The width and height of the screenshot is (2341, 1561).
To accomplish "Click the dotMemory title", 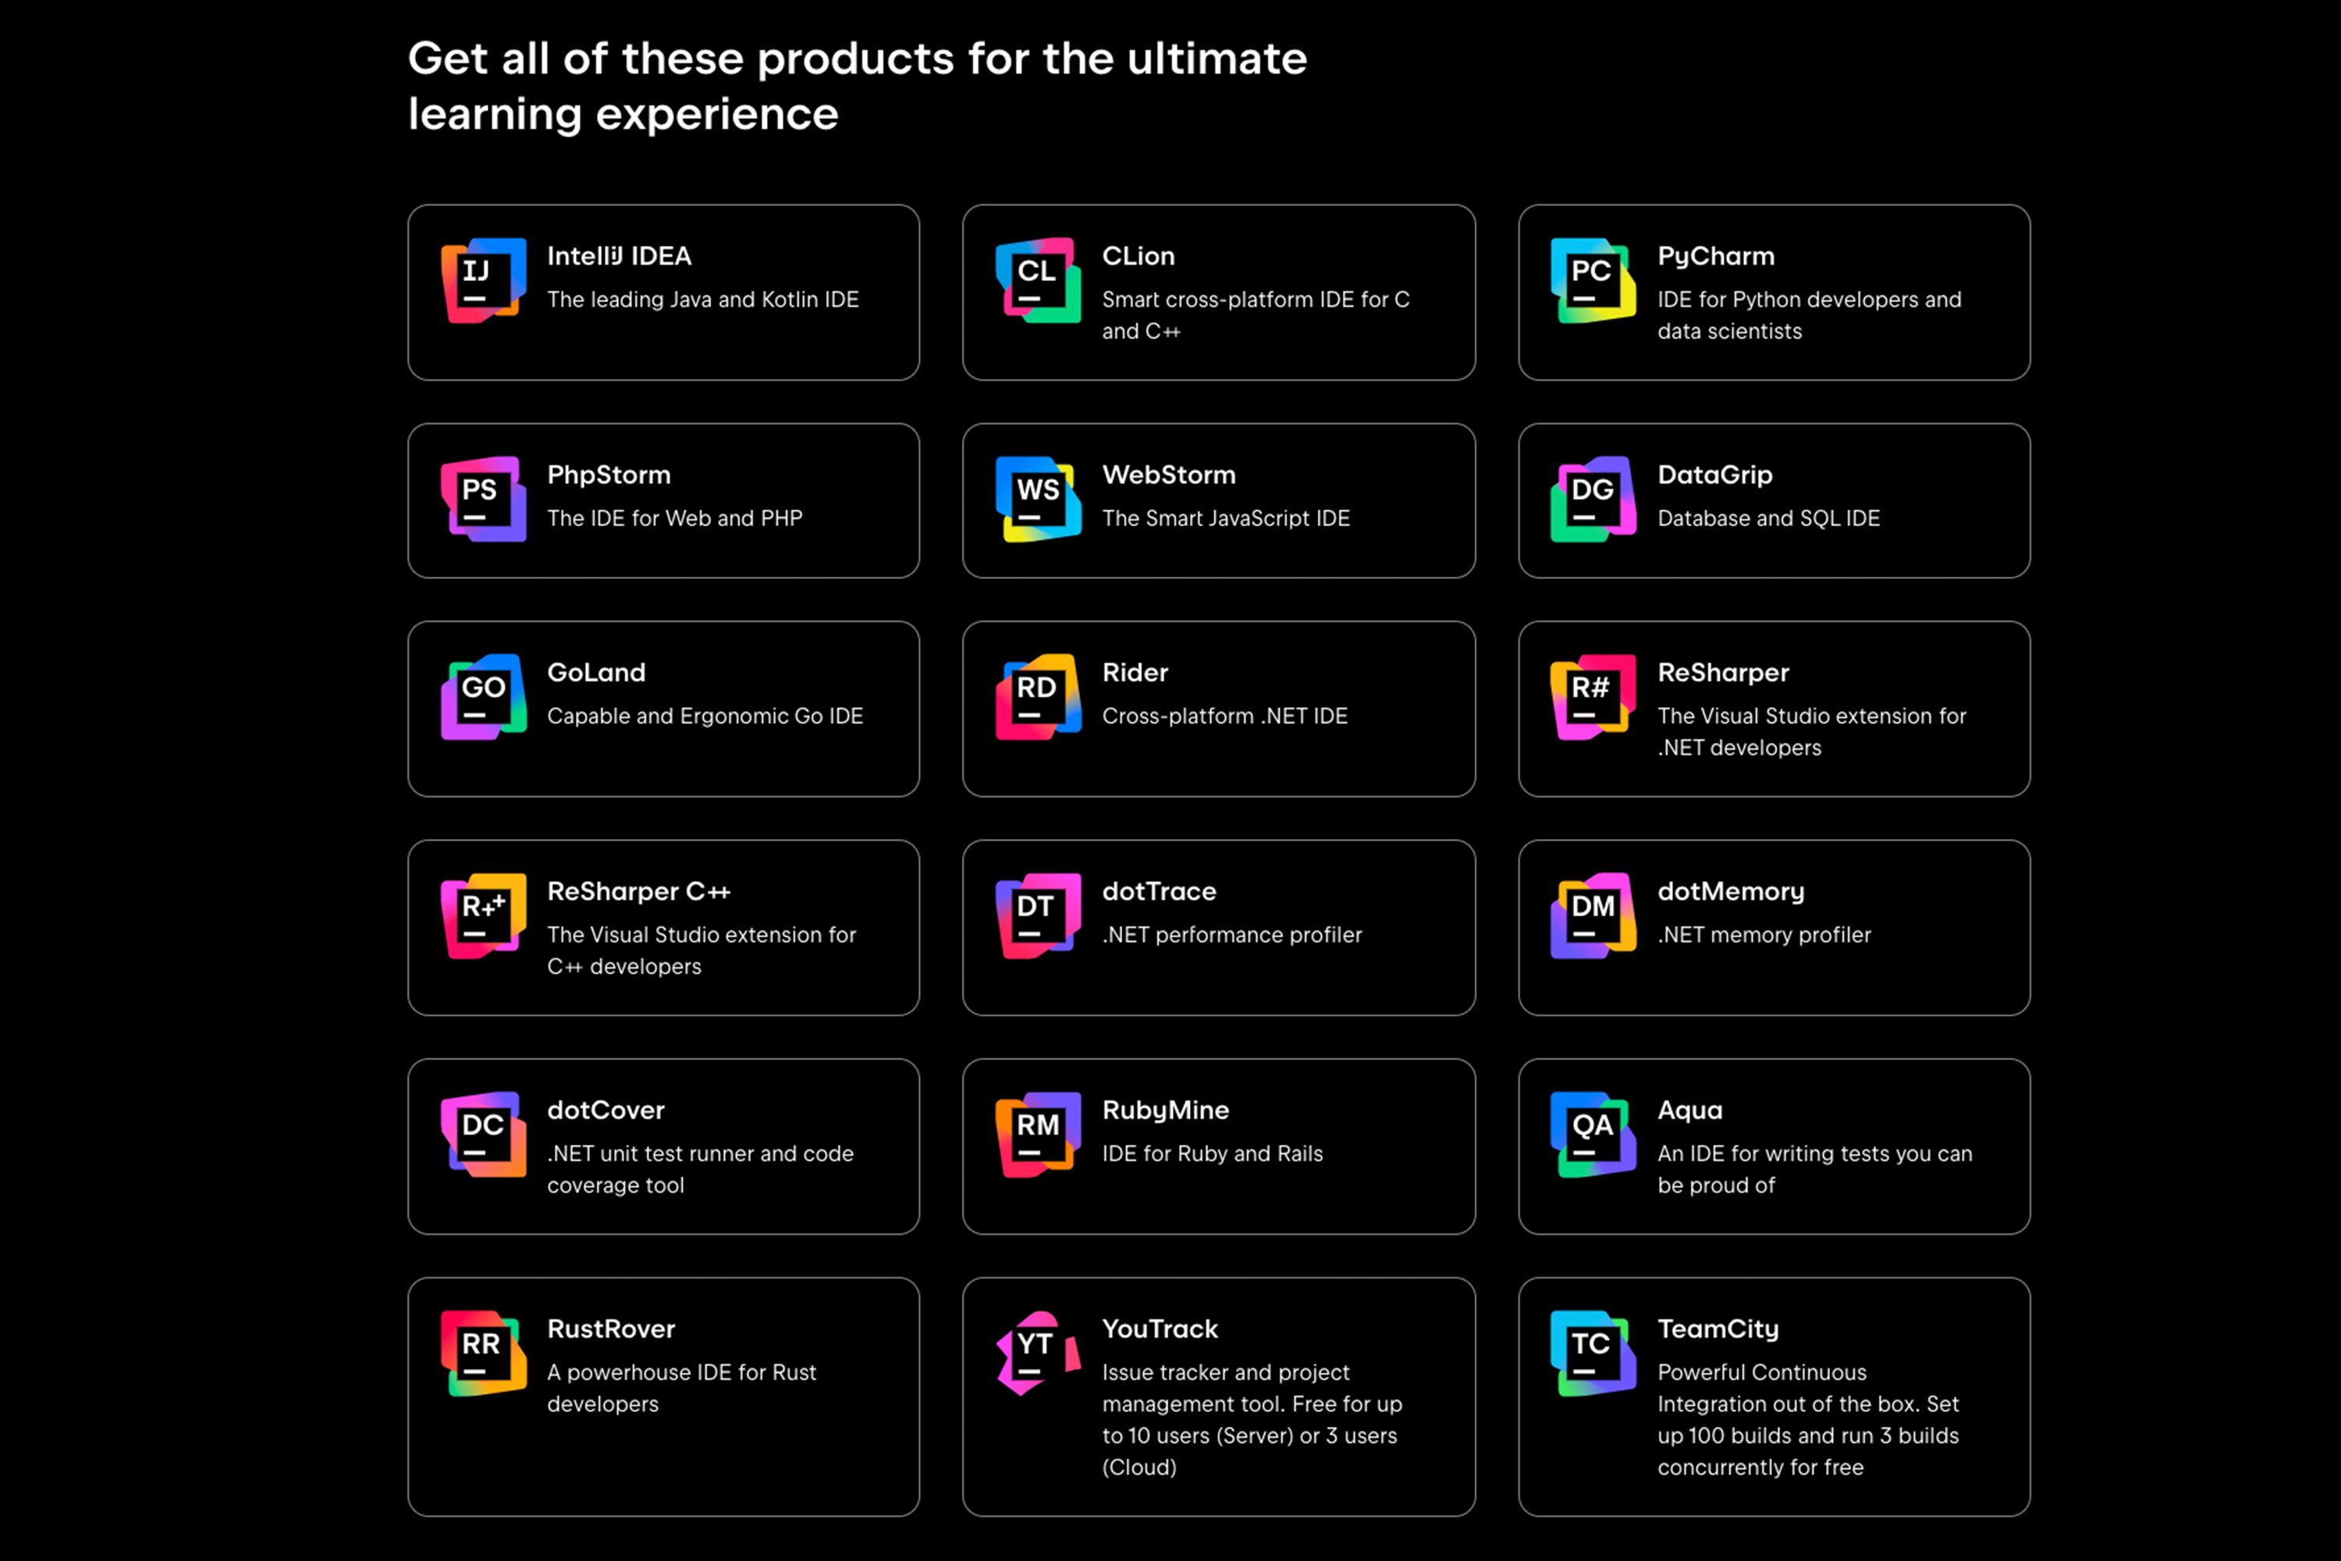I will tap(1731, 892).
